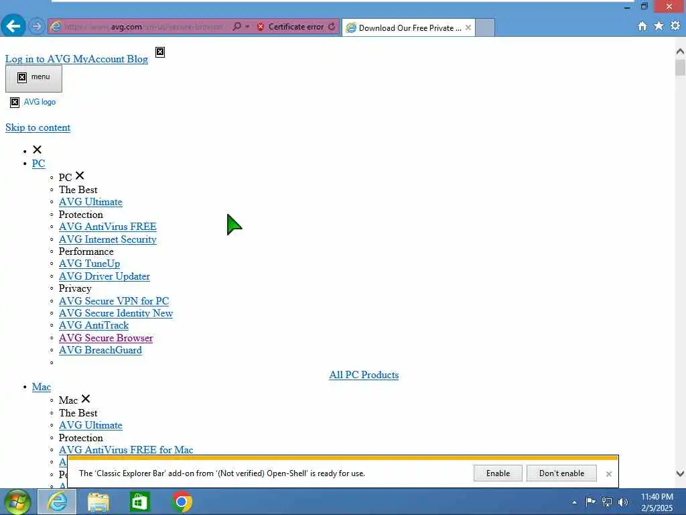
Task: Open the Log in to AVG MyAccount link
Action: click(x=65, y=59)
